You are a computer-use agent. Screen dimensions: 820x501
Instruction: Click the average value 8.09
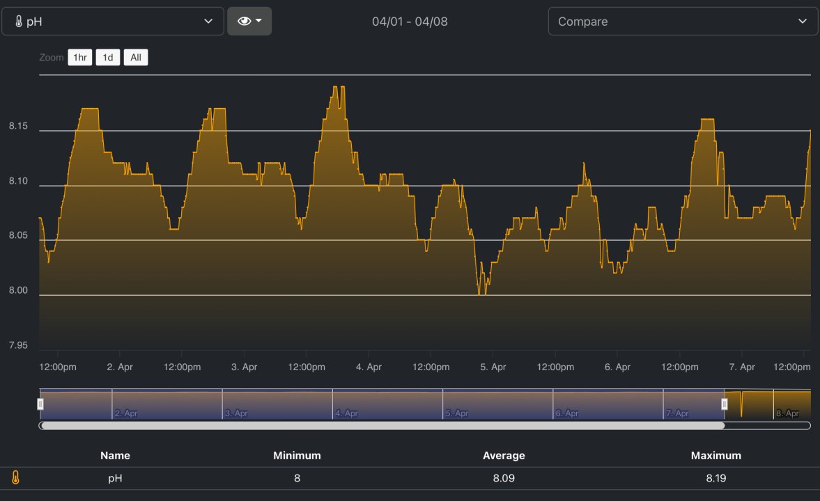pyautogui.click(x=504, y=478)
